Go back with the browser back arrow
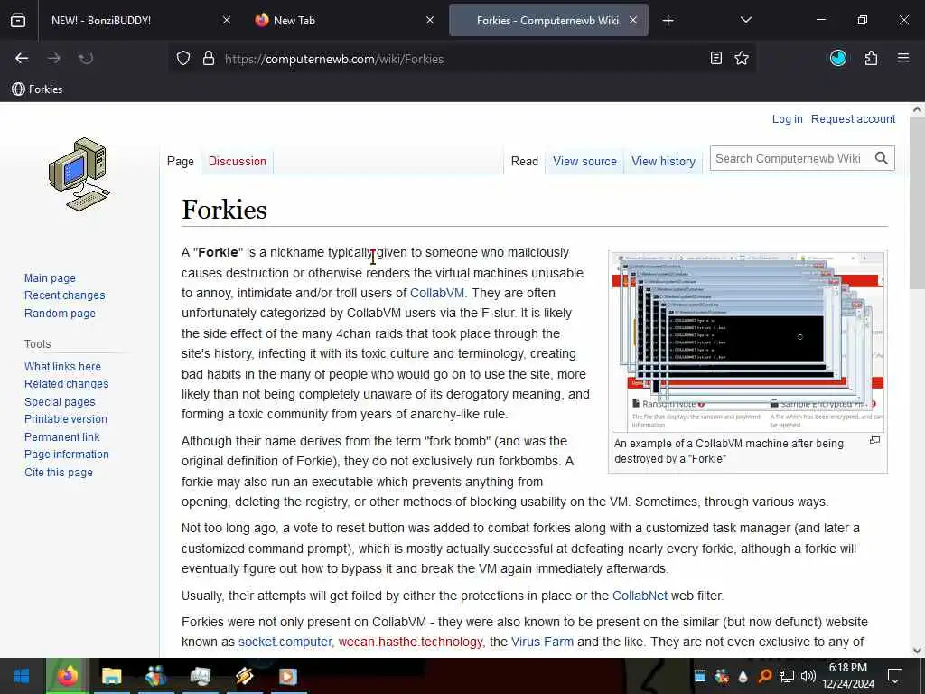The width and height of the screenshot is (925, 694). 22,58
